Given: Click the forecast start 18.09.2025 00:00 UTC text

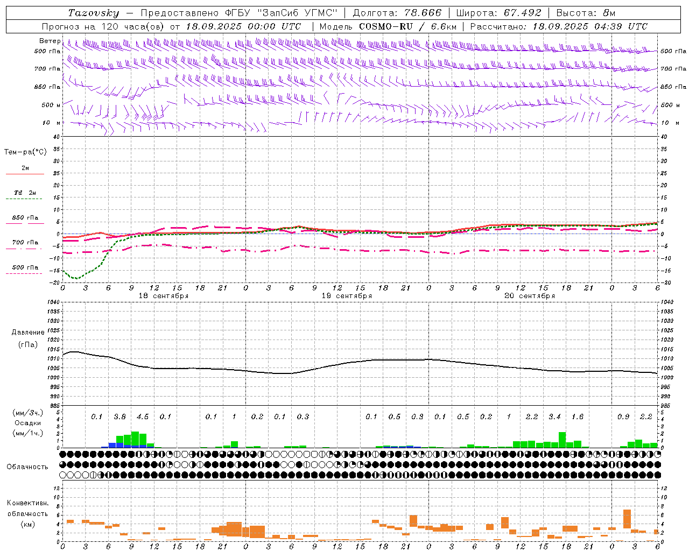Looking at the screenshot, I should point(243,26).
